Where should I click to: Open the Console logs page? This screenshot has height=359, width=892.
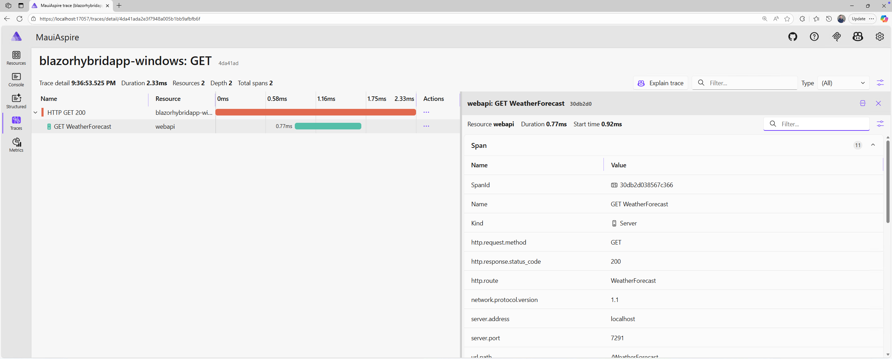click(x=16, y=80)
